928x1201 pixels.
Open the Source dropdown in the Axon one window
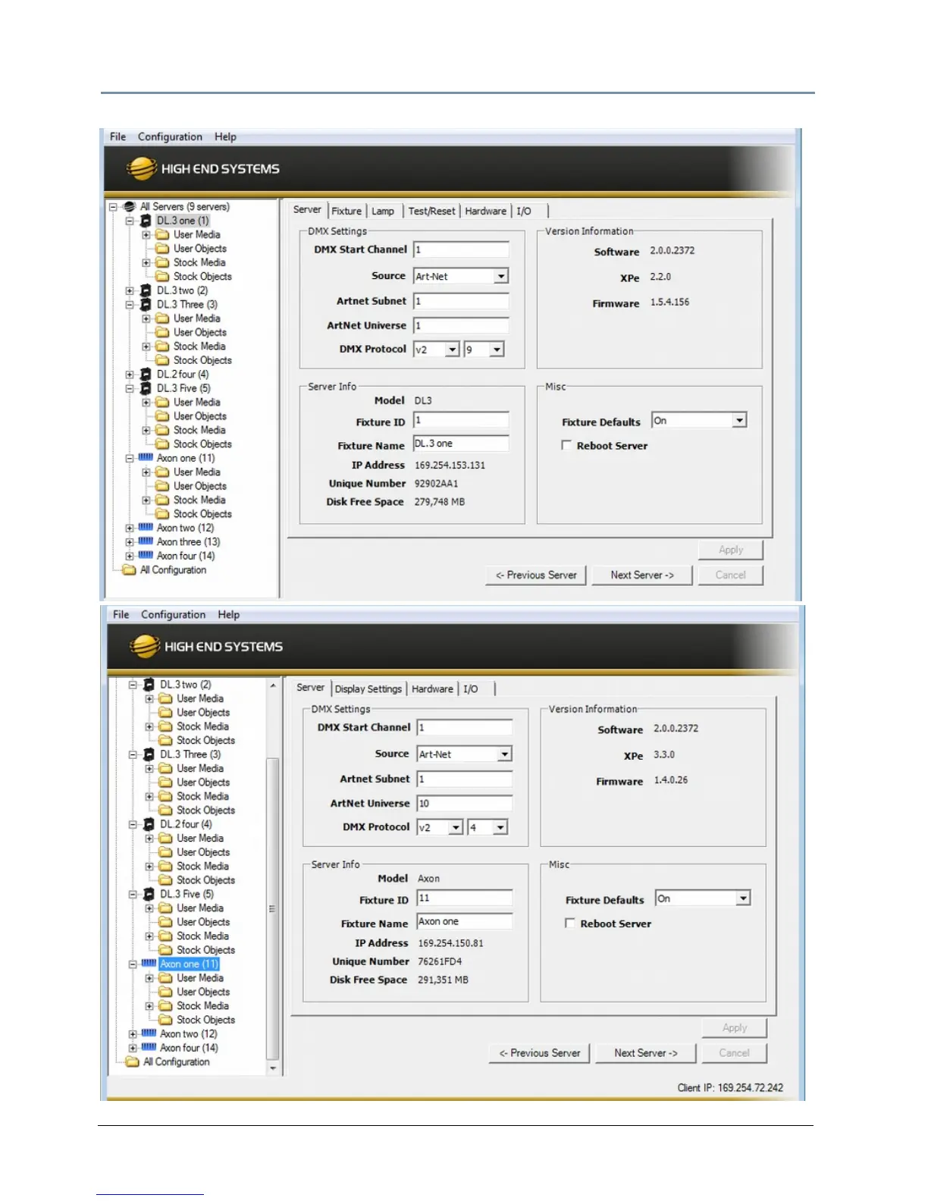click(504, 754)
